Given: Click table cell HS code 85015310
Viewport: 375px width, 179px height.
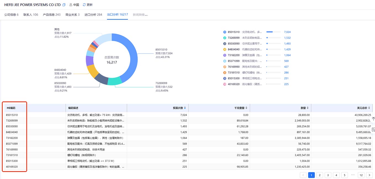Looking at the screenshot, I should point(12,115).
